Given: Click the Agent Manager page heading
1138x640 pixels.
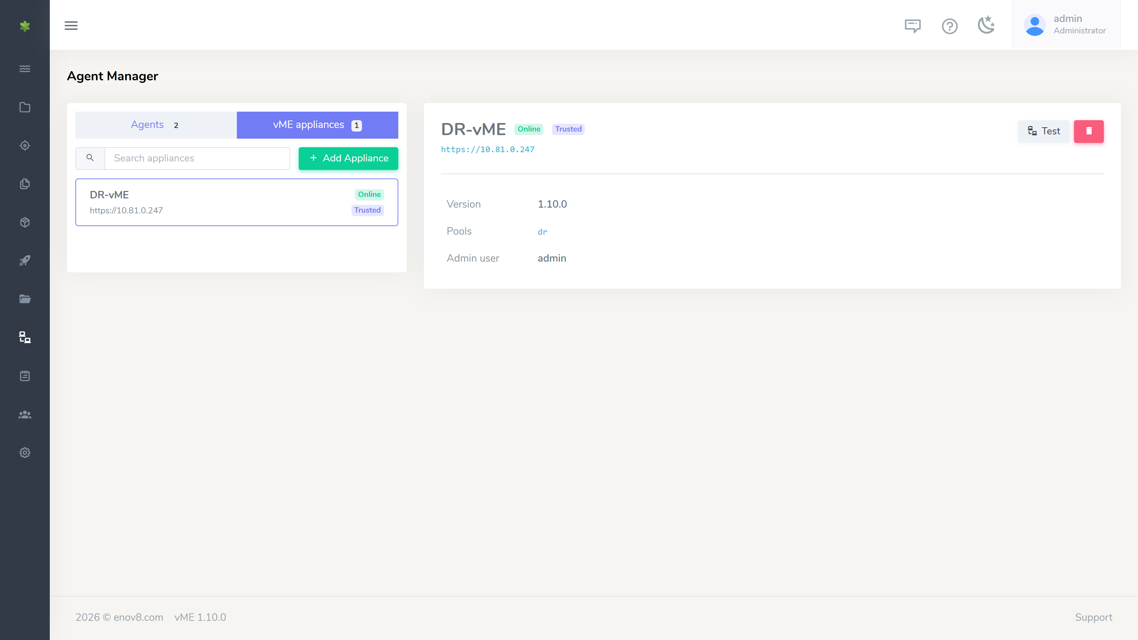Looking at the screenshot, I should pyautogui.click(x=112, y=76).
